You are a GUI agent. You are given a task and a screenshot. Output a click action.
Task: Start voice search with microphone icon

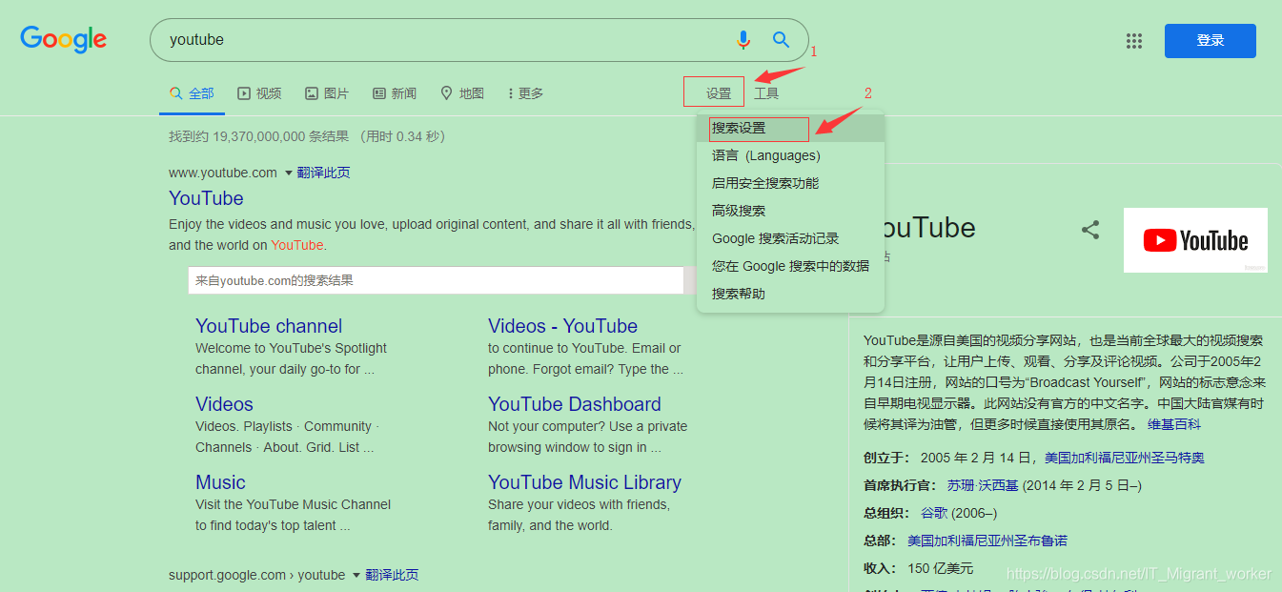tap(743, 40)
